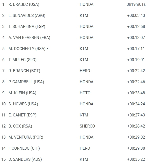Open T. SCHAREINA (ESP) entry
Screen dimensions: 148x166
point(27,27)
